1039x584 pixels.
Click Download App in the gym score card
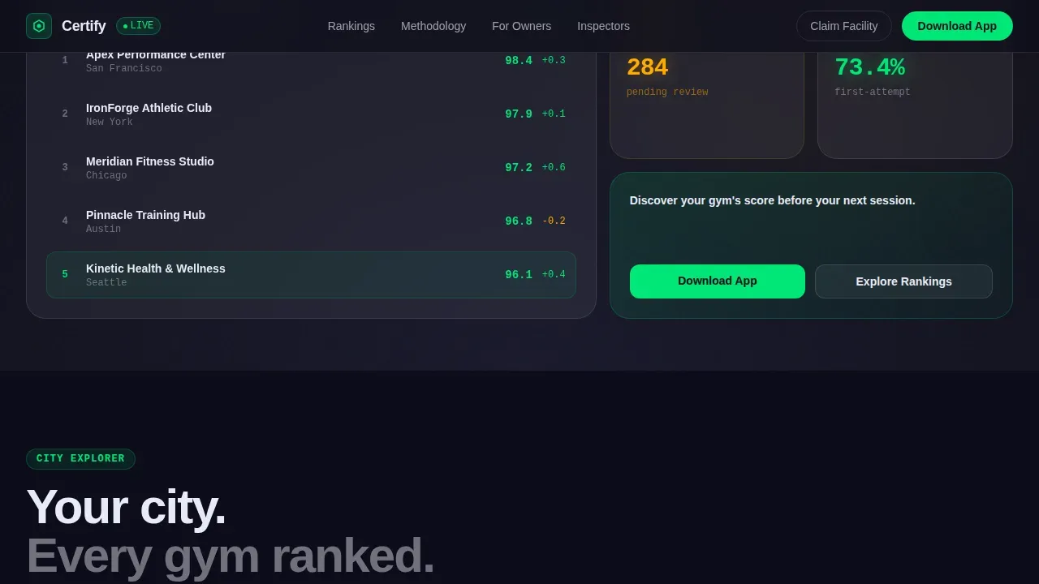click(718, 281)
